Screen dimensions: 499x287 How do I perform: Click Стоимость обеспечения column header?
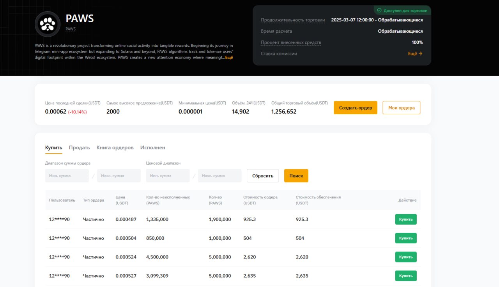click(x=318, y=200)
